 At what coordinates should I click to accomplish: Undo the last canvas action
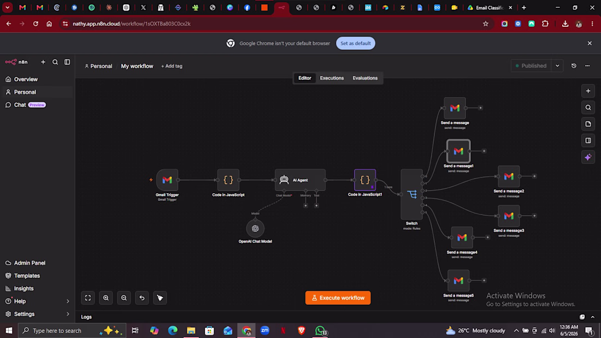pyautogui.click(x=142, y=298)
